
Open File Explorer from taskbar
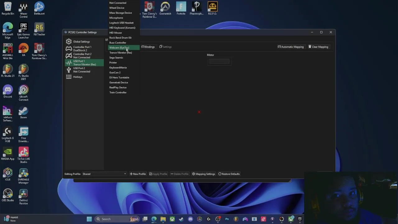(163, 219)
